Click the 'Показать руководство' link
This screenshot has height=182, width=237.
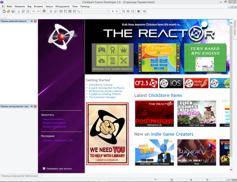pos(54,127)
